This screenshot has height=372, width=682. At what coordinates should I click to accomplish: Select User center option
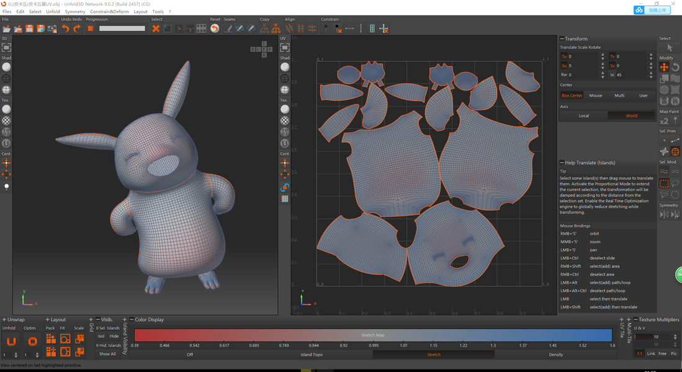point(644,95)
